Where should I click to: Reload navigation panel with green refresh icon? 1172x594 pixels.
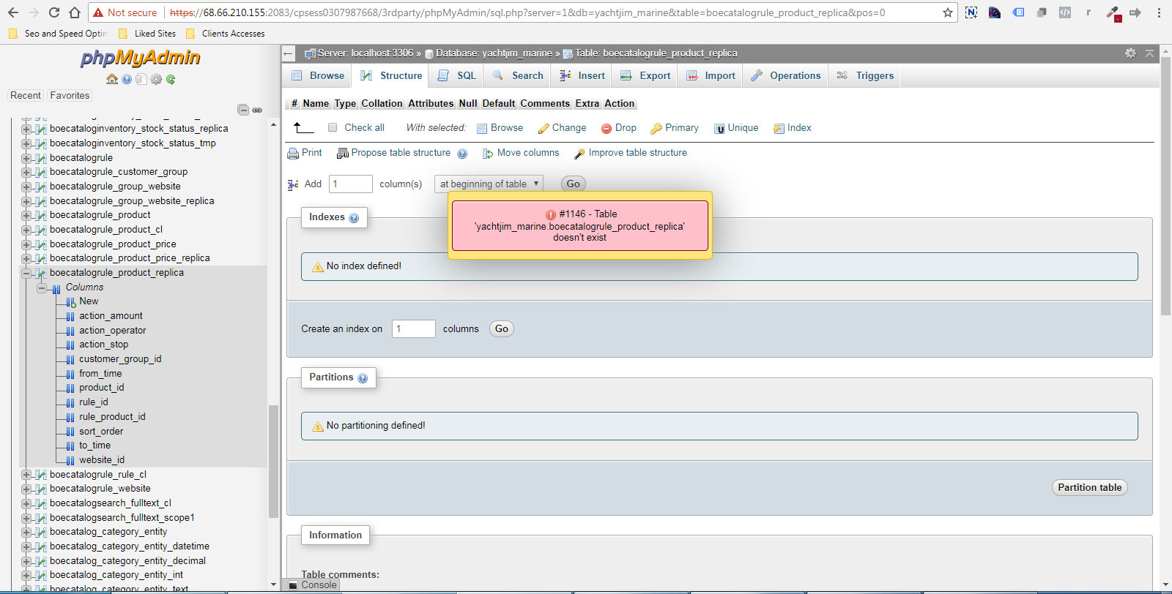coord(171,79)
